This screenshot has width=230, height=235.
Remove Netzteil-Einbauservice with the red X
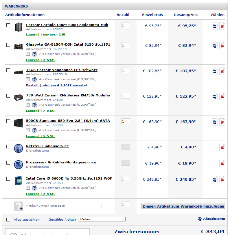(x=222, y=148)
